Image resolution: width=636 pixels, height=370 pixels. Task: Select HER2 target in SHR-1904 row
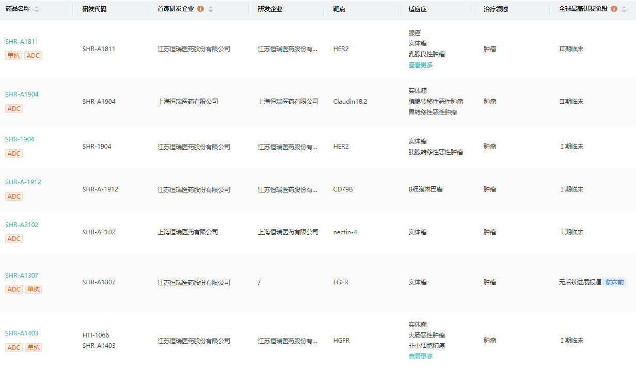[341, 147]
